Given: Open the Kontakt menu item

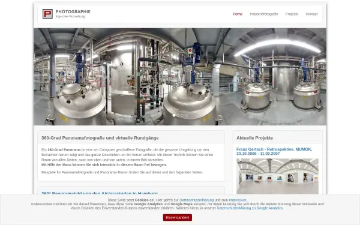Looking at the screenshot, I should click(x=311, y=14).
